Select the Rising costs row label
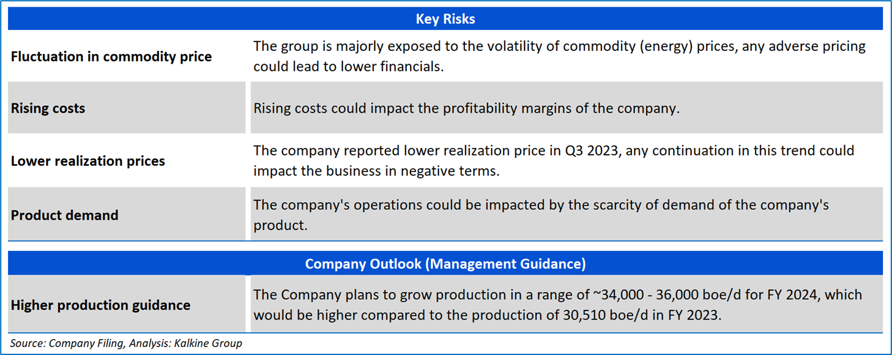This screenshot has height=355, width=892. [48, 108]
